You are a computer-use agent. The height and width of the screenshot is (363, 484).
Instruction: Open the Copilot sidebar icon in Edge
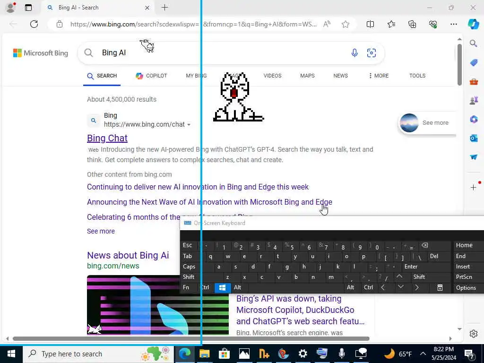[473, 24]
